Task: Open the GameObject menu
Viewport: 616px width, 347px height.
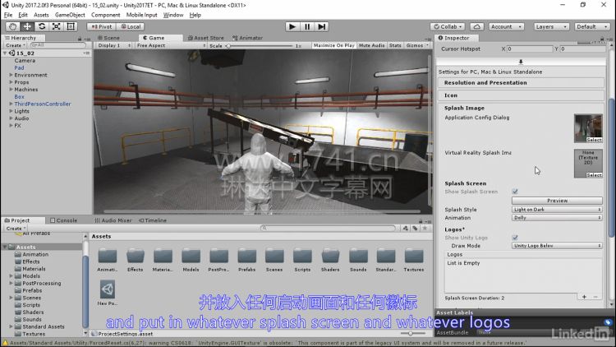Action: (70, 15)
